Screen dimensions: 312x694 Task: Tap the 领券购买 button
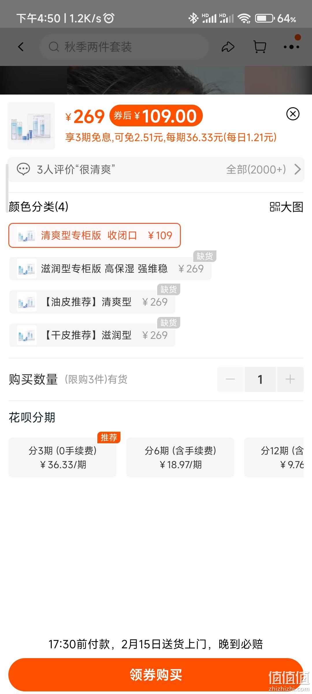[x=156, y=675]
